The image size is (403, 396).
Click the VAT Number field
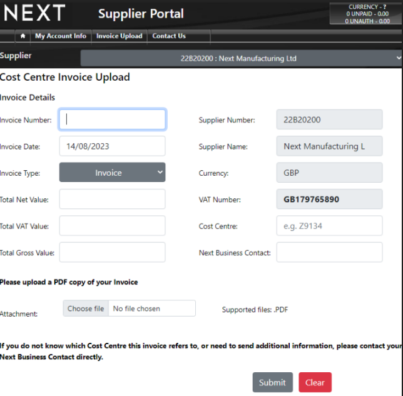(329, 200)
